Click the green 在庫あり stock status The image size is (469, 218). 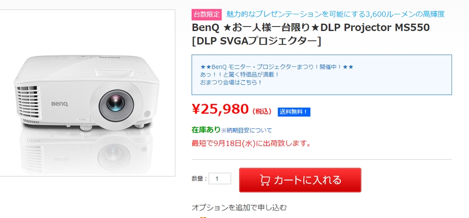(206, 130)
